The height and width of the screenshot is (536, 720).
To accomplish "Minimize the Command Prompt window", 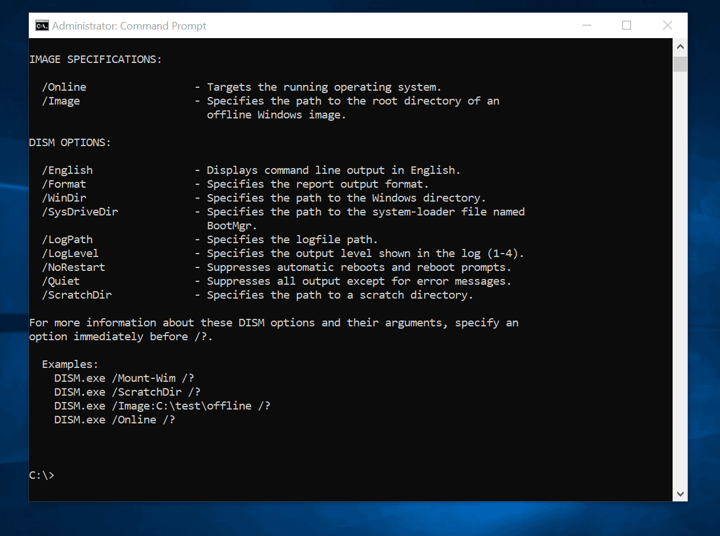I will tap(587, 25).
